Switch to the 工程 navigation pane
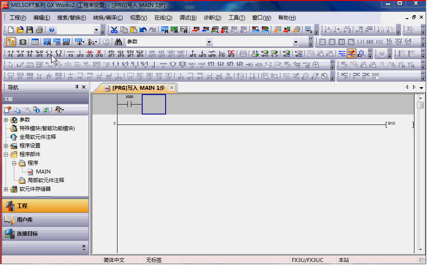Image resolution: width=427 pixels, height=265 pixels. 45,206
